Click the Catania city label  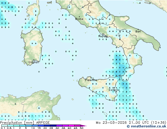(x=114, y=90)
